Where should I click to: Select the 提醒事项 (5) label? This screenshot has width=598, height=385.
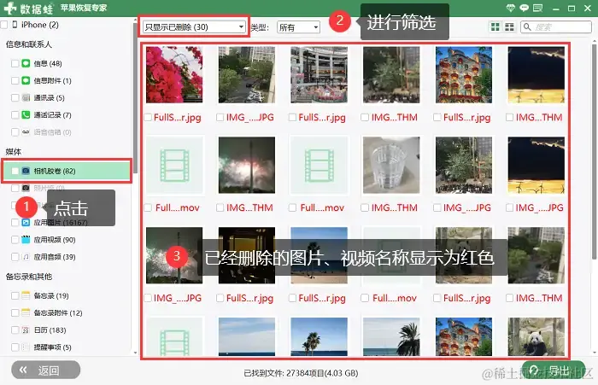pyautogui.click(x=53, y=347)
